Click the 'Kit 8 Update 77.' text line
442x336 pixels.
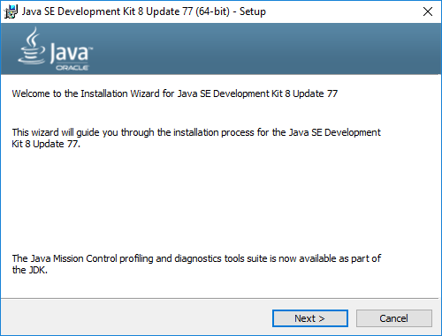[x=46, y=144]
